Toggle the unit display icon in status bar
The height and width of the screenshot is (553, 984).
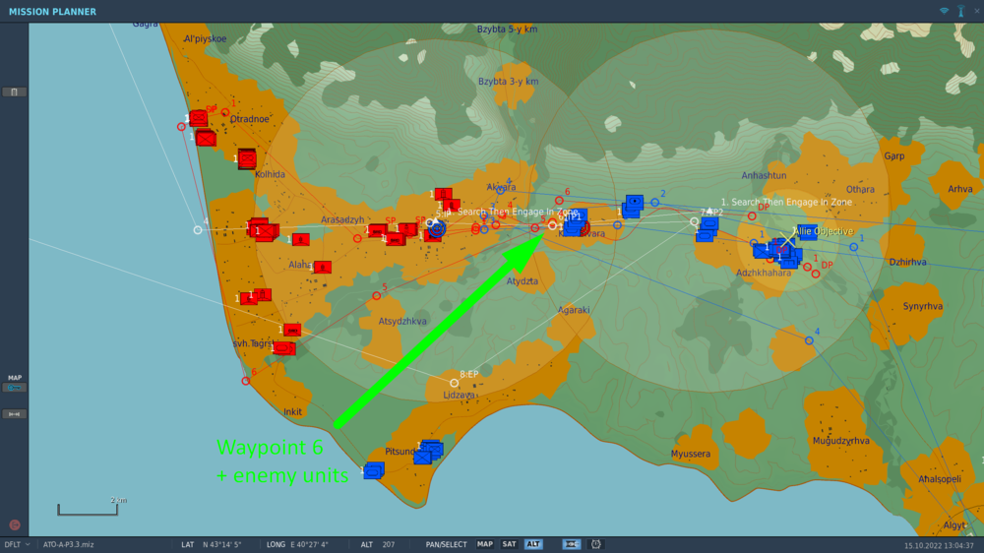coord(571,544)
